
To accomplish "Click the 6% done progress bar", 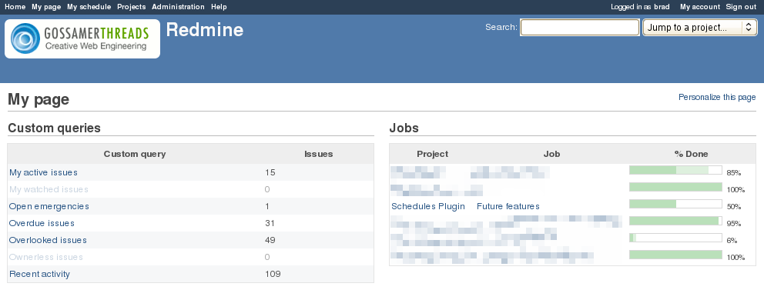I will point(675,238).
